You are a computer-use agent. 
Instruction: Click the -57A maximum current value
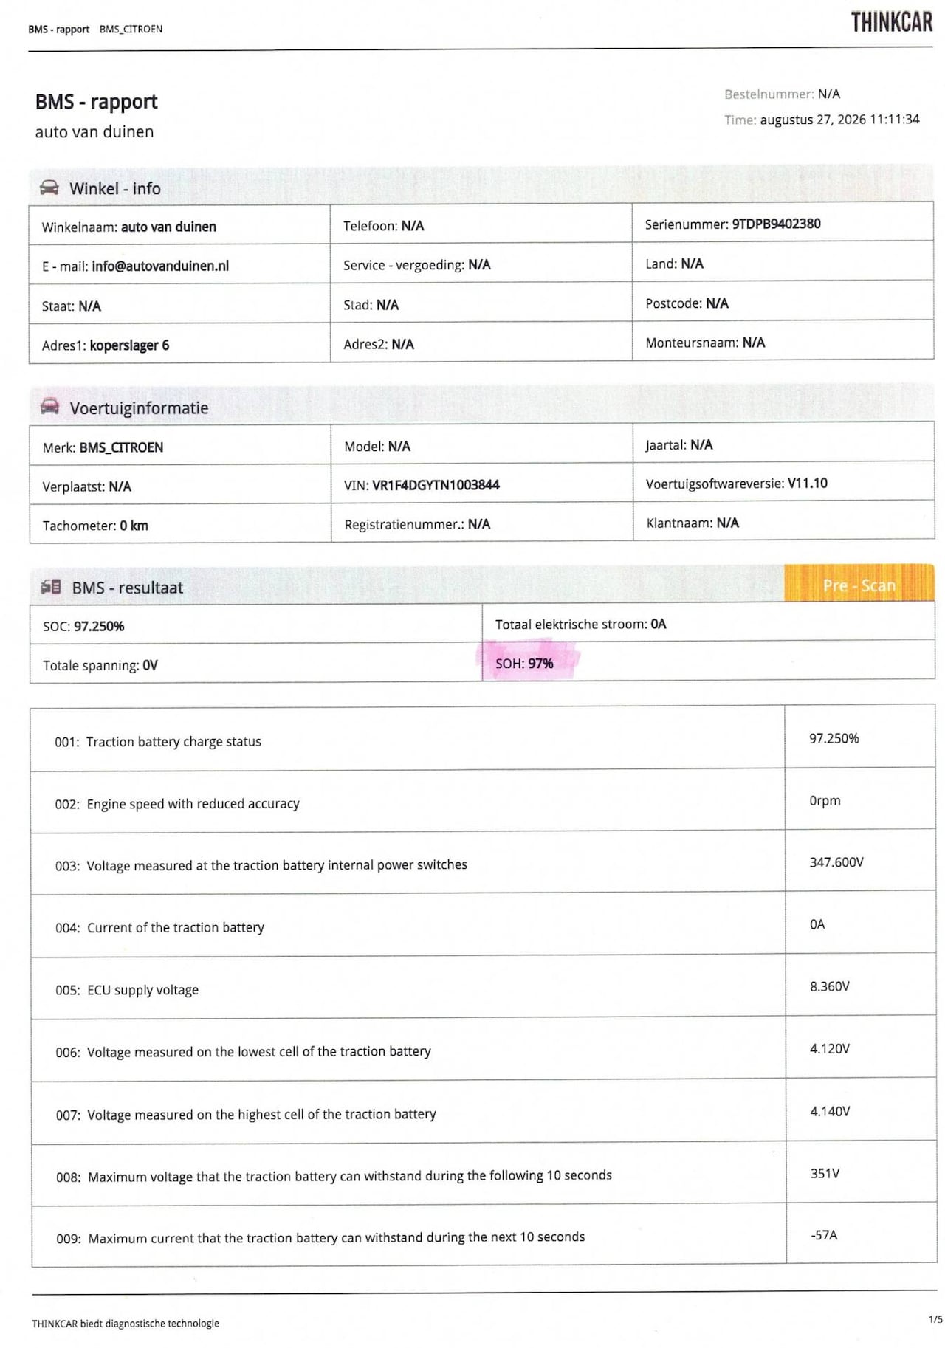(x=824, y=1234)
